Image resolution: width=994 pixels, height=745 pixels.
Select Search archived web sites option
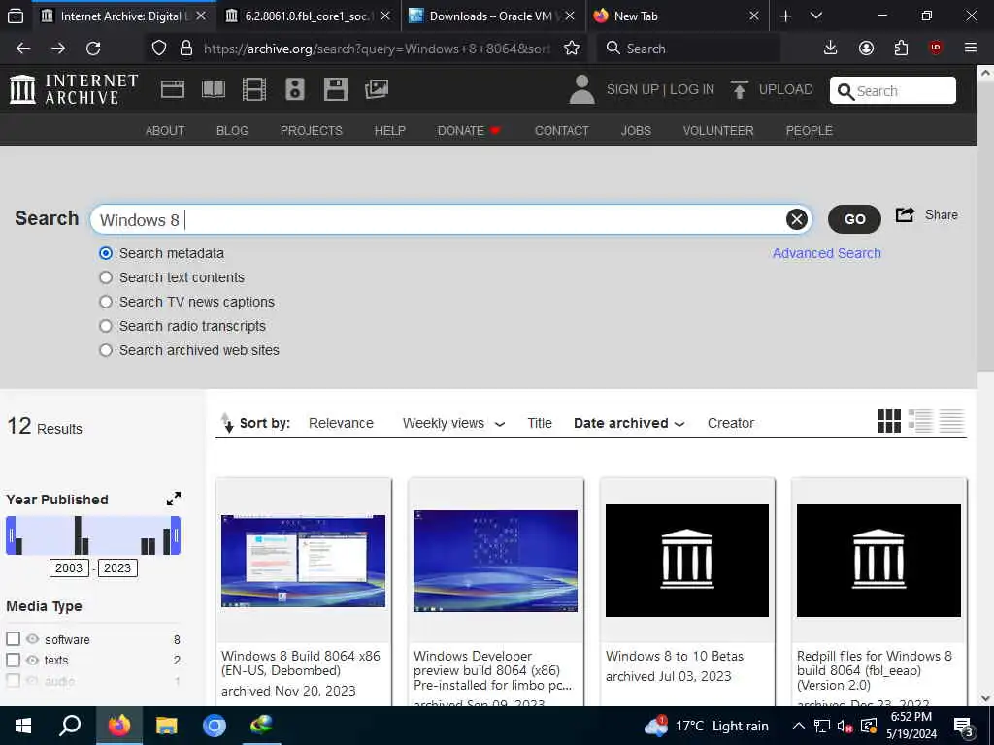(x=106, y=349)
